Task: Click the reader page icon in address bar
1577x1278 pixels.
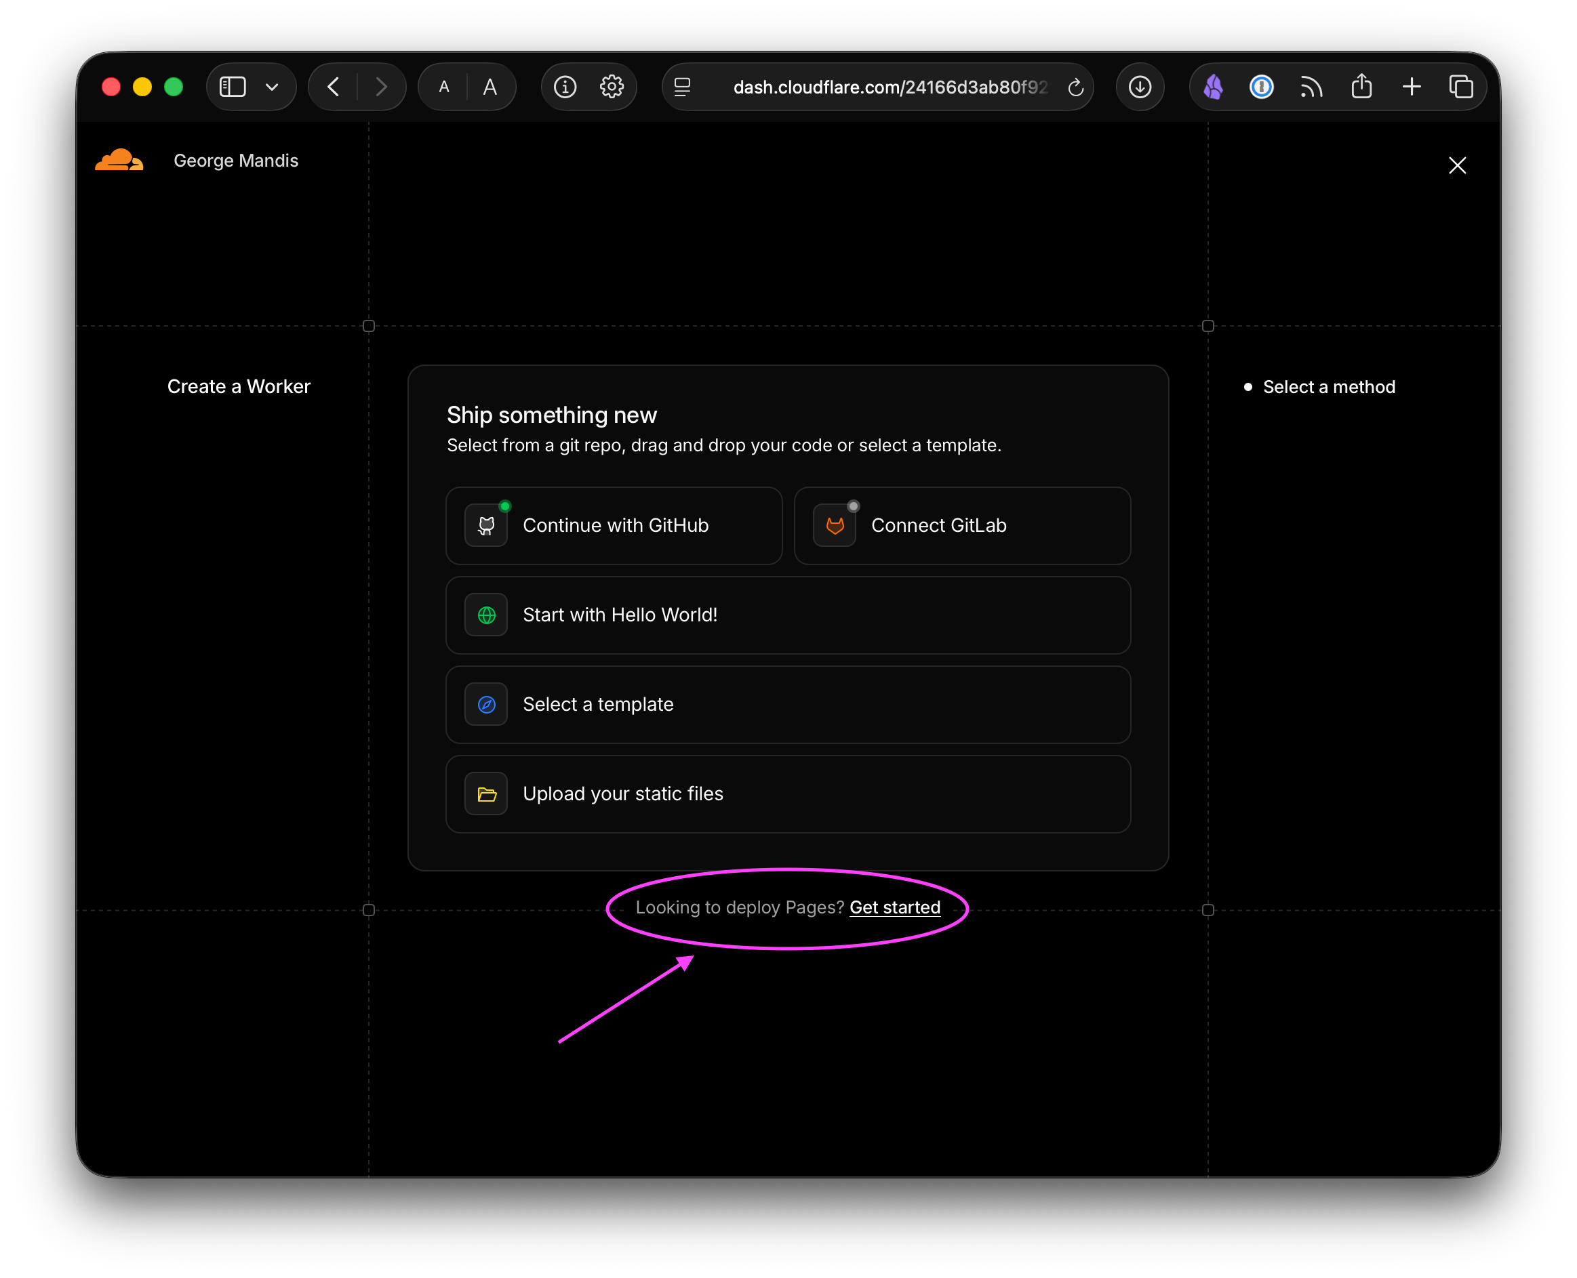Action: [x=682, y=87]
